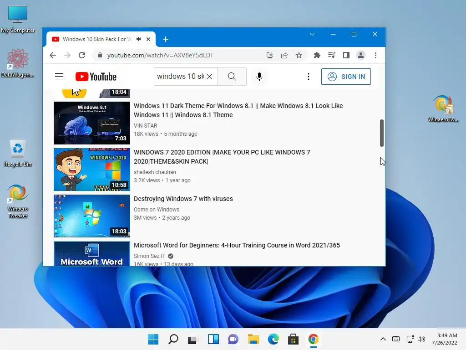Close the Windows 10 Skin Pack tab
The height and width of the screenshot is (350, 466).
tap(148, 39)
